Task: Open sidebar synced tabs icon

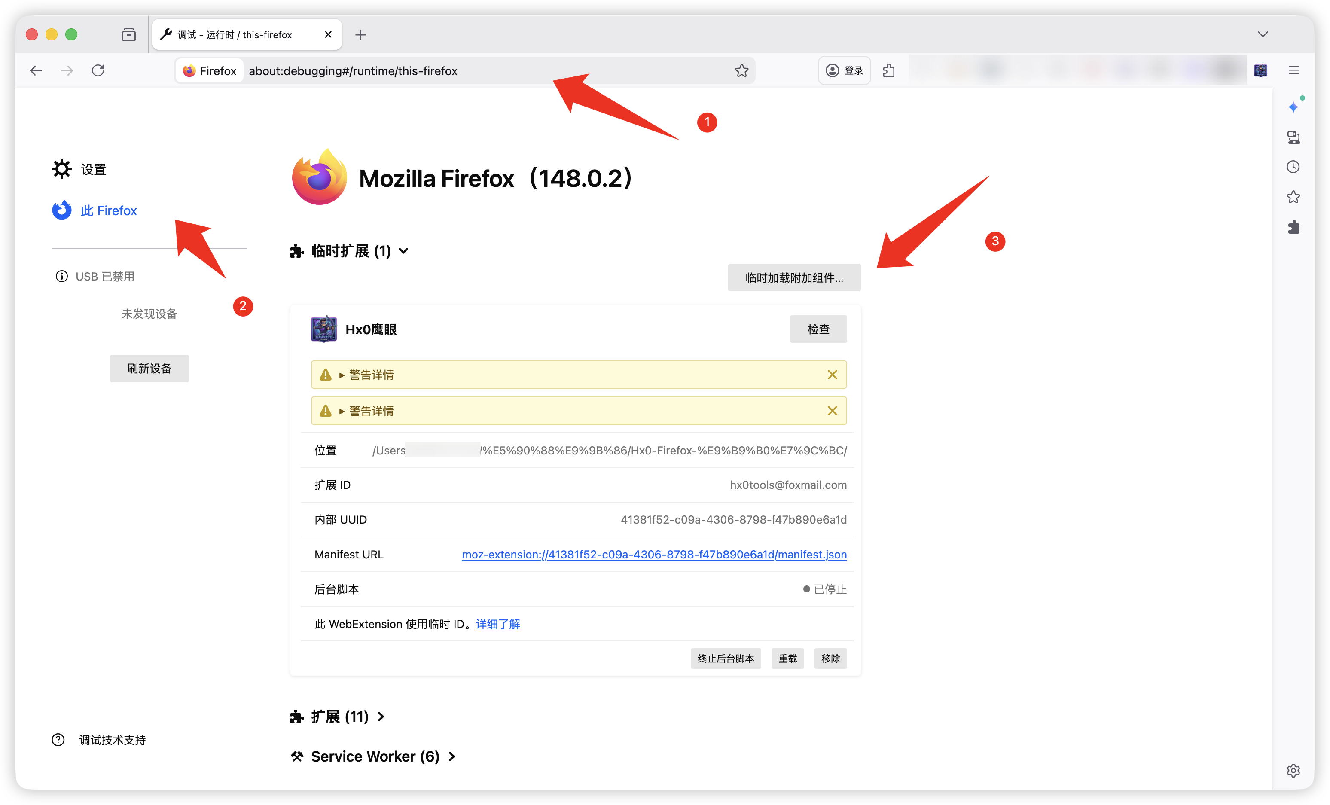Action: 1293,137
